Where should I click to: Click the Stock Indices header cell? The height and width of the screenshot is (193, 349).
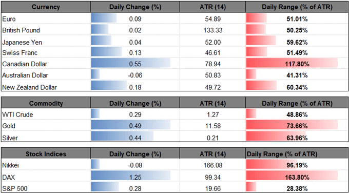coord(46,154)
